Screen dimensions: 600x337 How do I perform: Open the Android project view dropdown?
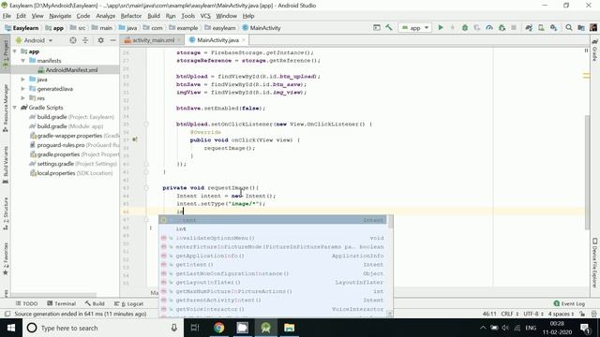(35, 40)
